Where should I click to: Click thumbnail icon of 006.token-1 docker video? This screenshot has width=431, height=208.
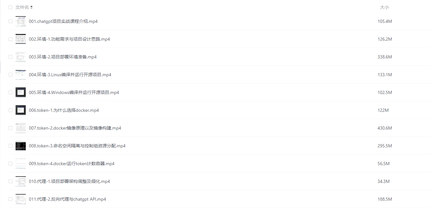coord(21,110)
